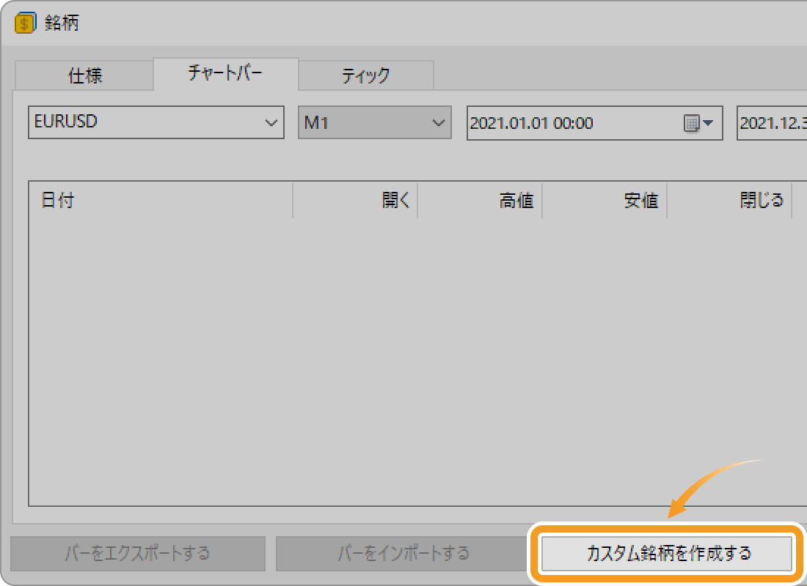
Task: Click the バーをエクスポートする button
Action: pyautogui.click(x=138, y=554)
